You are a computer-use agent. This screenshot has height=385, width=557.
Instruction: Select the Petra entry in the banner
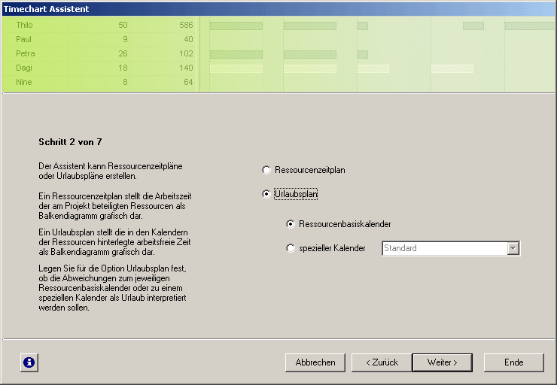26,54
